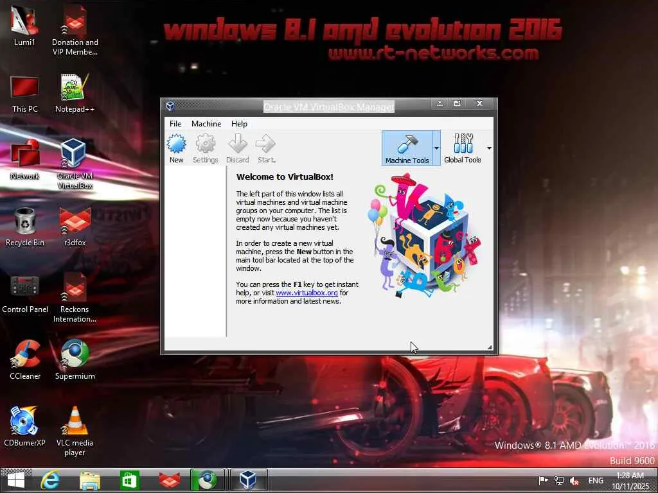Screen dimensions: 658x493
Task: Expand the Global Tools dropdown arrow
Action: [489, 148]
